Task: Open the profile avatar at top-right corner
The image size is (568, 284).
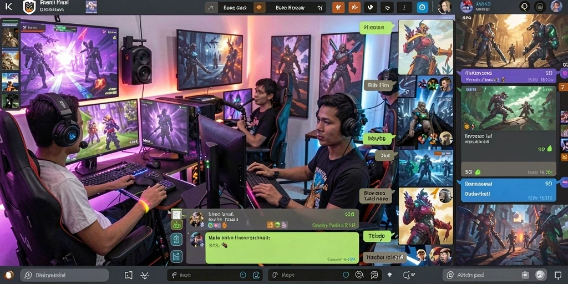Action: 556,6
